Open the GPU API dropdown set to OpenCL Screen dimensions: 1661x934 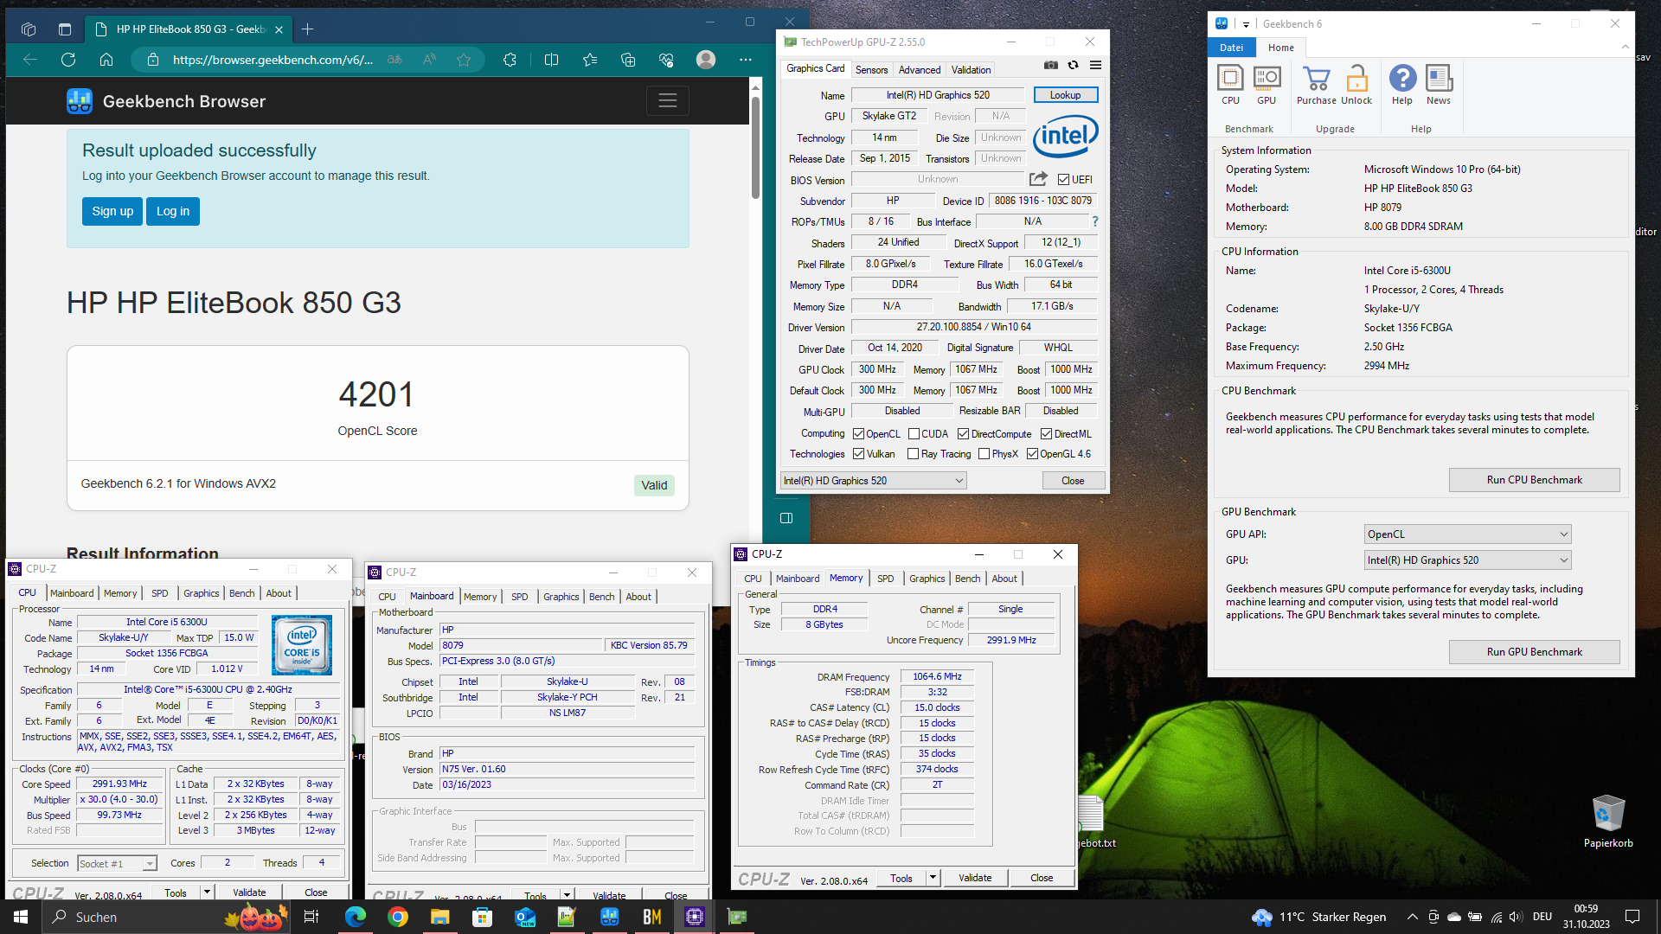tap(1467, 534)
